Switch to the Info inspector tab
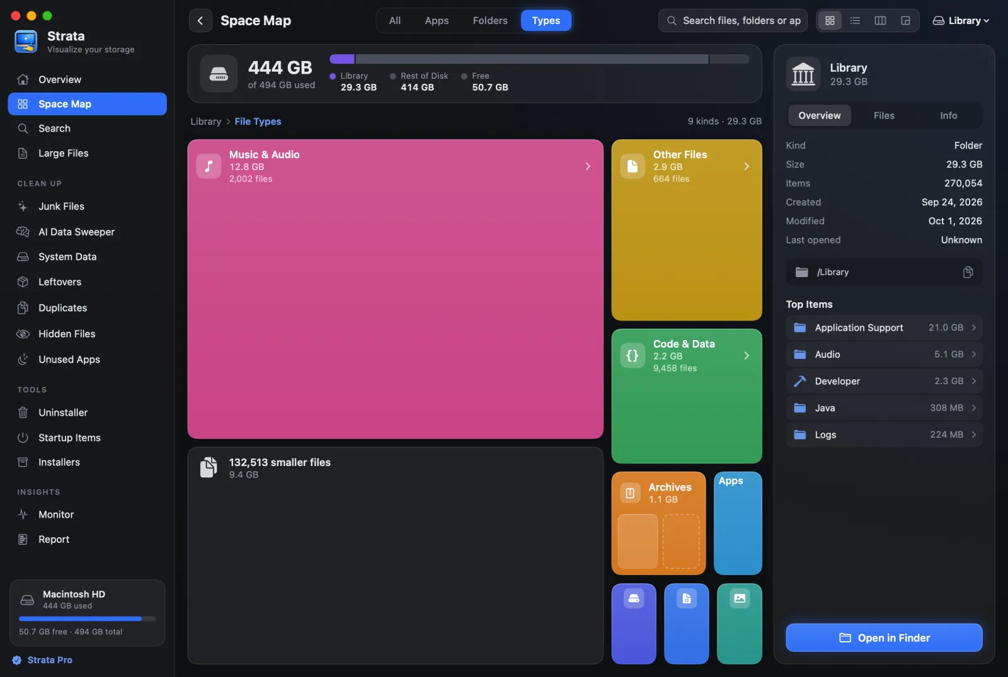The height and width of the screenshot is (677, 1008). [948, 116]
